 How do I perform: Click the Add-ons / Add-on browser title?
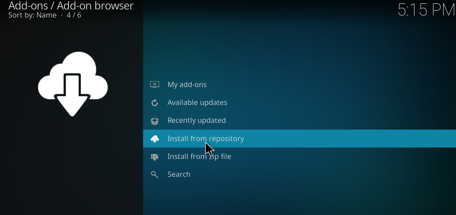coord(71,6)
